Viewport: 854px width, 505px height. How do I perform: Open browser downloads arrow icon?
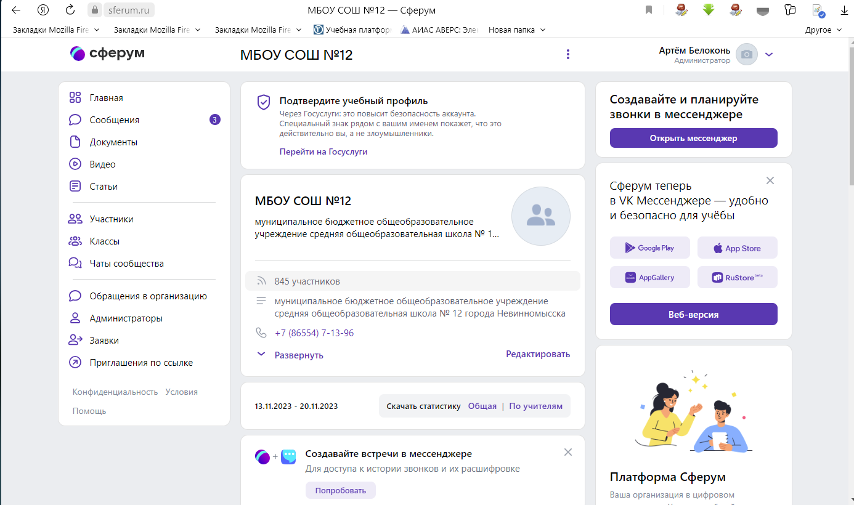click(844, 10)
